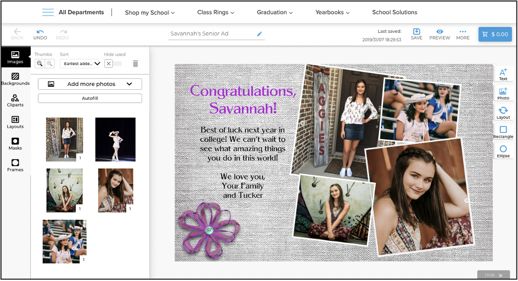Click the Hide button at bottom
The image size is (518, 281).
point(493,275)
